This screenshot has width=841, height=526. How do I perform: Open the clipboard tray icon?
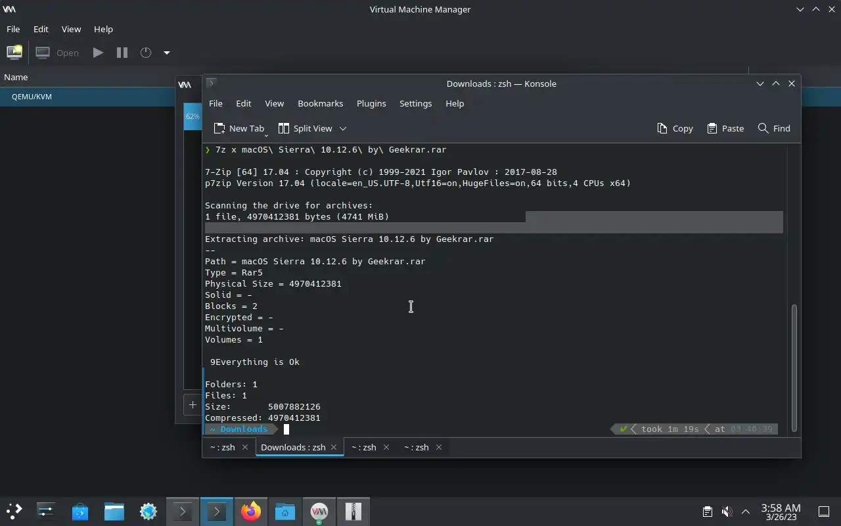tap(708, 512)
